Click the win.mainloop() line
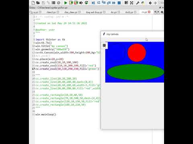 point(46,114)
